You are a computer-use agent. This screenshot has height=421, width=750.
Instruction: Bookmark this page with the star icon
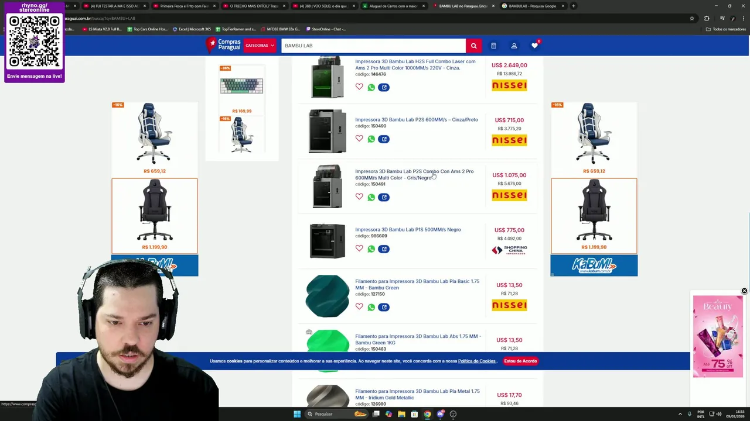692,18
